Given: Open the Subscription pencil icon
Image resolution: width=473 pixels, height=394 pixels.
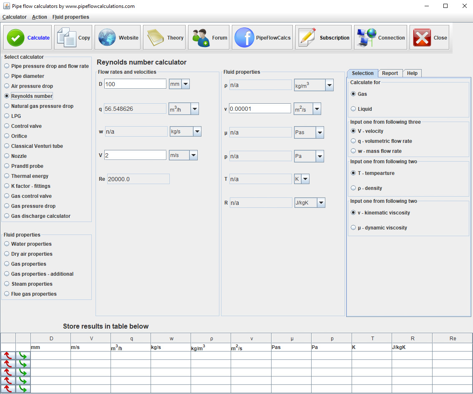Looking at the screenshot, I should [307, 37].
